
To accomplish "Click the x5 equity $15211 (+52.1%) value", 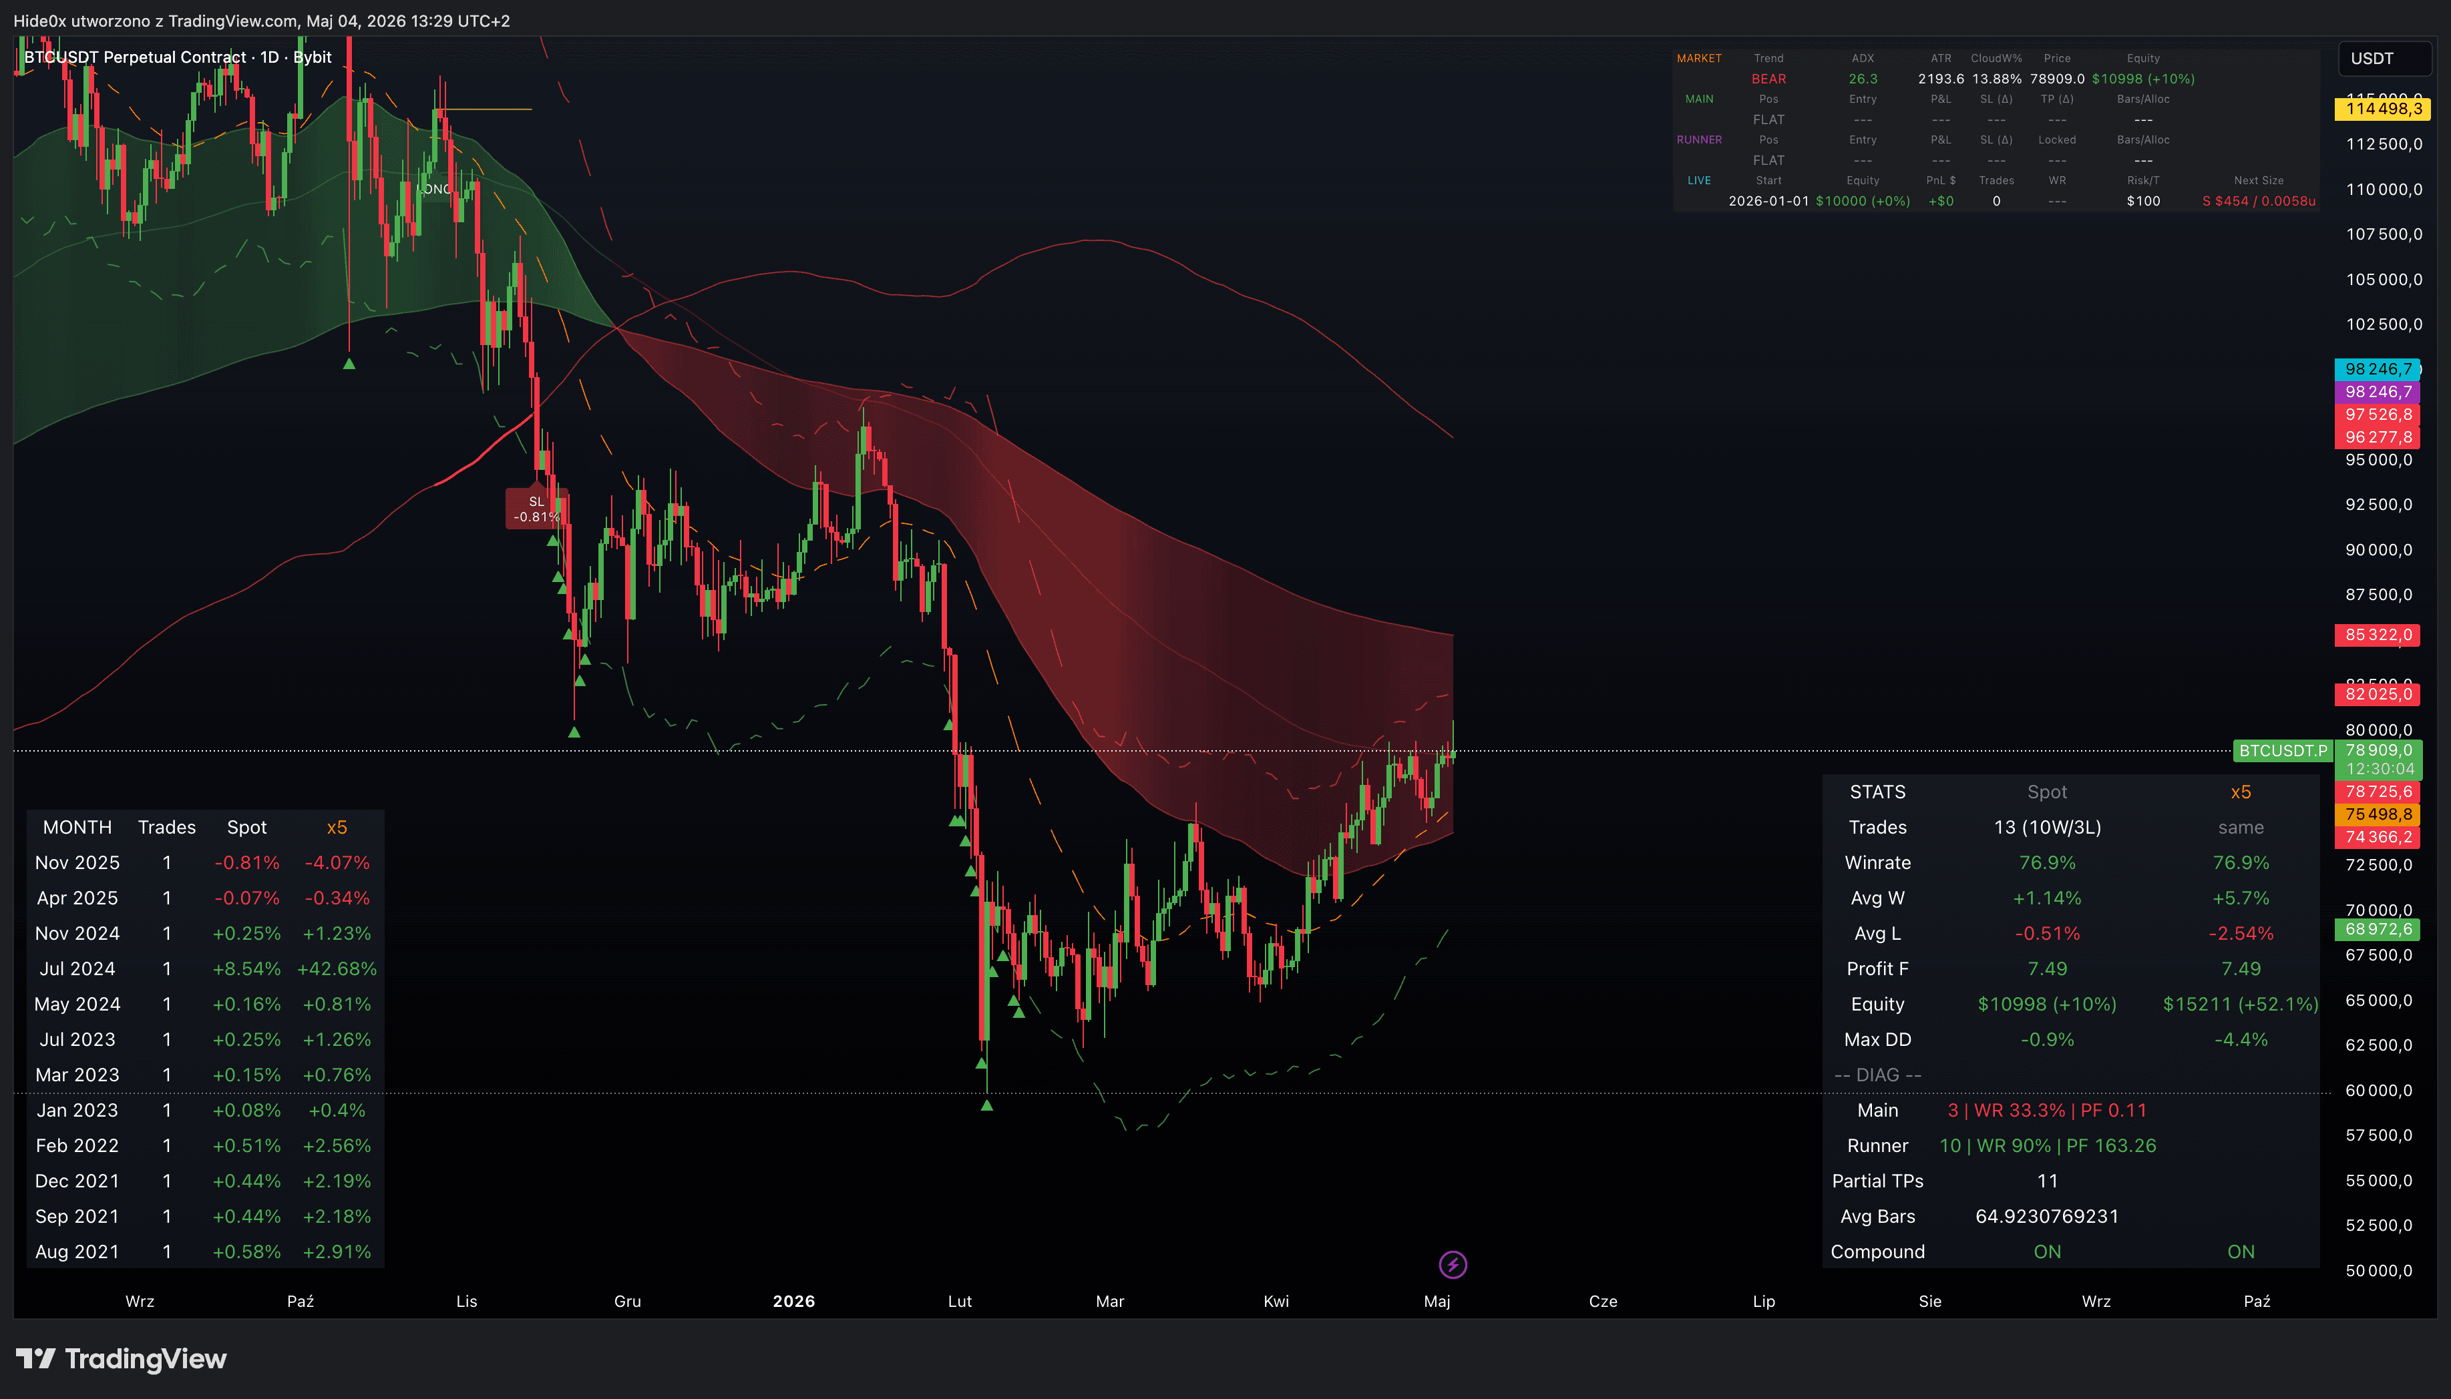I will tap(2241, 1004).
